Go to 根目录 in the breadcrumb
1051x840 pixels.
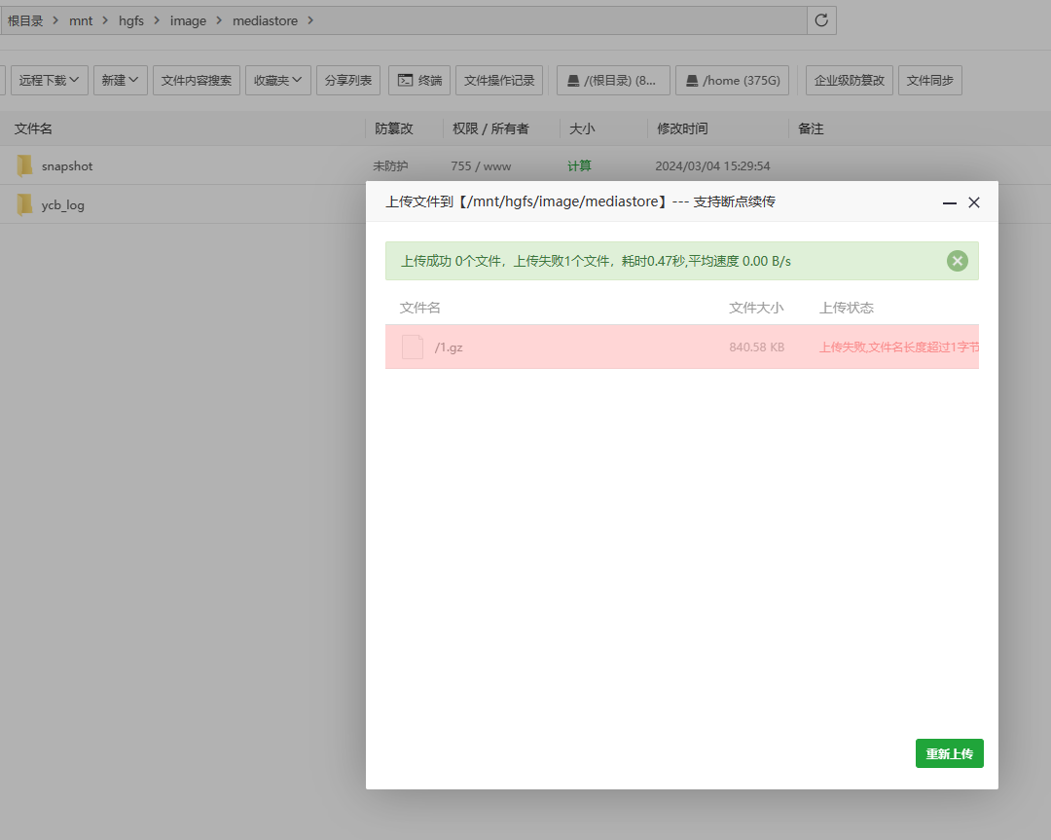[25, 20]
